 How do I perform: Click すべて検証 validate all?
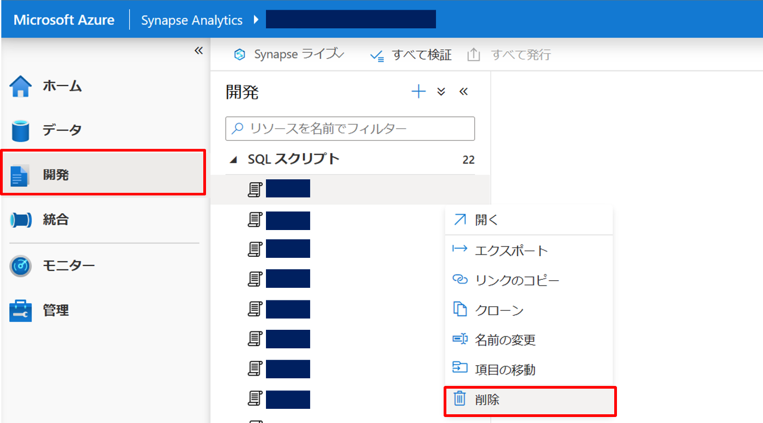(411, 55)
